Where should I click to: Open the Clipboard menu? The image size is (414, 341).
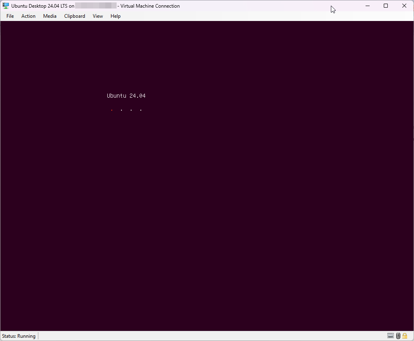(x=74, y=16)
